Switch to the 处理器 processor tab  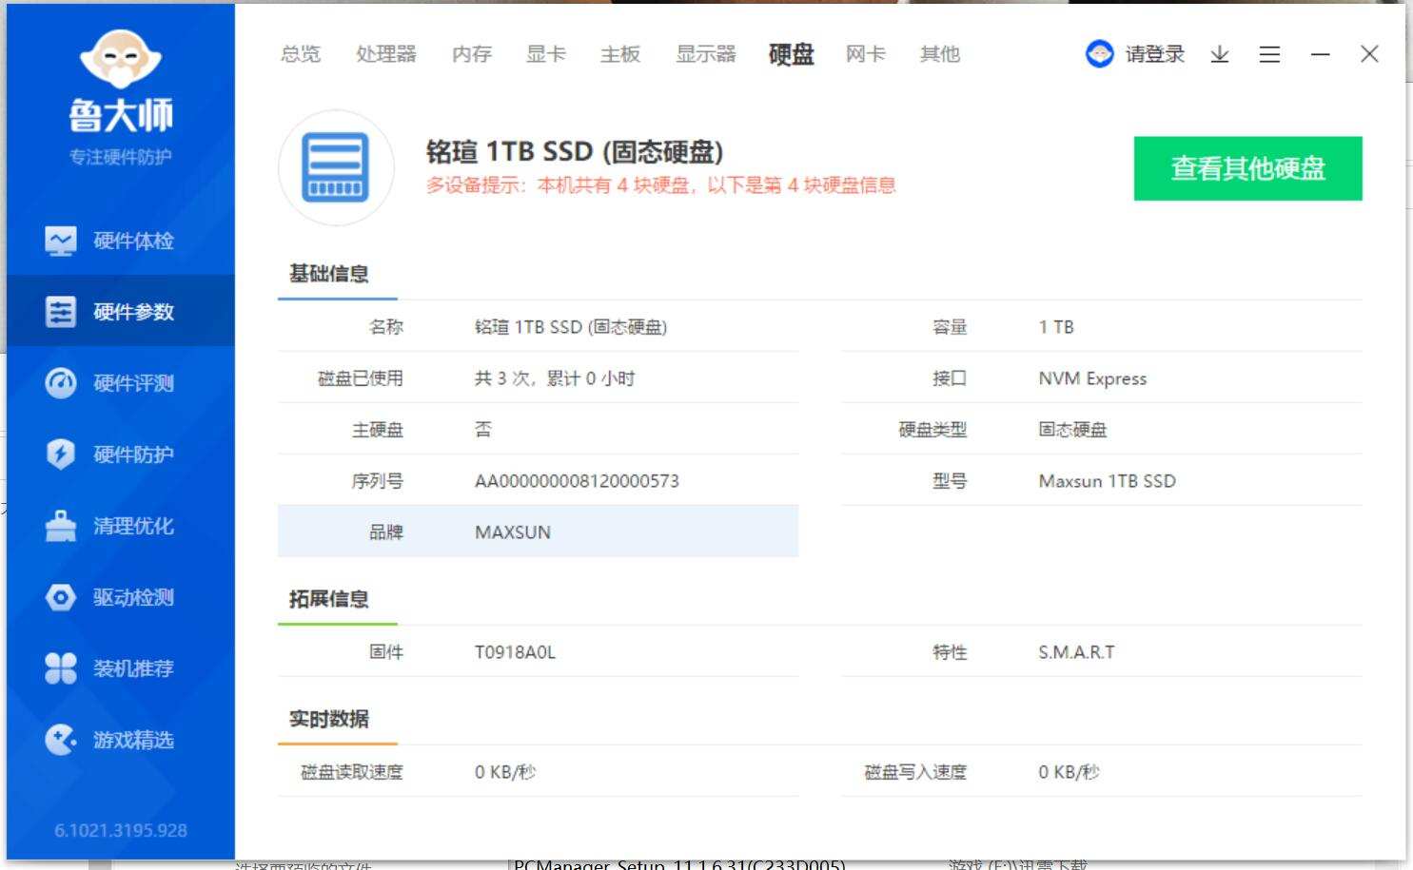pos(384,54)
